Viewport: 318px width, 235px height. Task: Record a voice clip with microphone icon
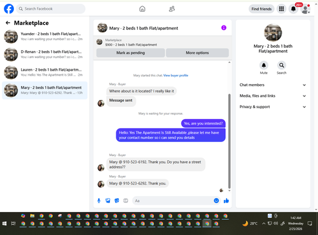pos(99,201)
